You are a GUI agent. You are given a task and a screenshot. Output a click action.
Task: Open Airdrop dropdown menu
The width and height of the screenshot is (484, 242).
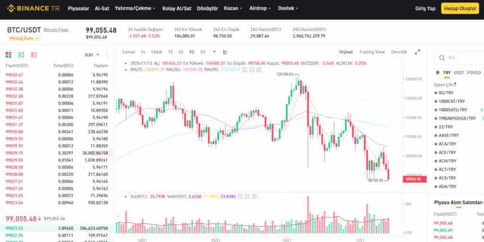(260, 9)
